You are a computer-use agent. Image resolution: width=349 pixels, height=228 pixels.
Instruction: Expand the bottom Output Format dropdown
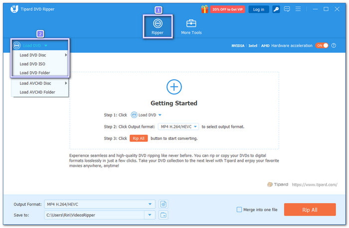(150, 204)
